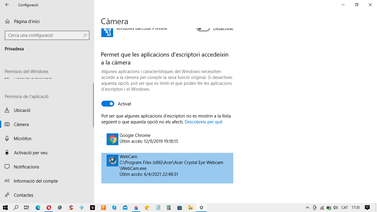377x212 pixels.
Task: Open Pàgina d'inici home page
Action: point(27,21)
